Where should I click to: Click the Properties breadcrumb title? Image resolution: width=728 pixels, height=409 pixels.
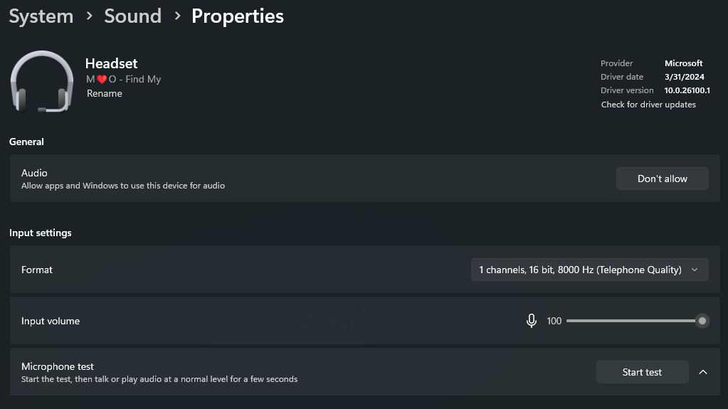238,16
